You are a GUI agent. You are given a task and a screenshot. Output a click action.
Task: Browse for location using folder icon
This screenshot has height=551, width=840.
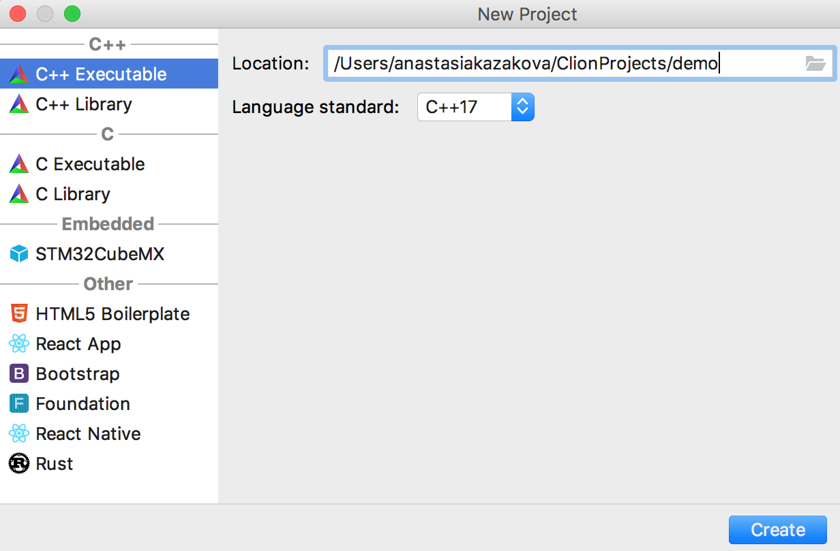(x=815, y=64)
